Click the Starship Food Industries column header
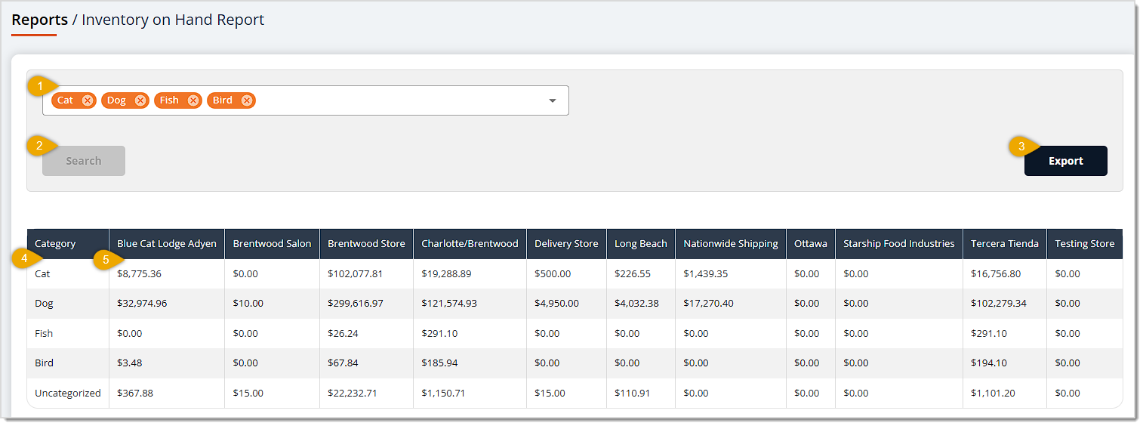The width and height of the screenshot is (1143, 426). click(x=899, y=244)
